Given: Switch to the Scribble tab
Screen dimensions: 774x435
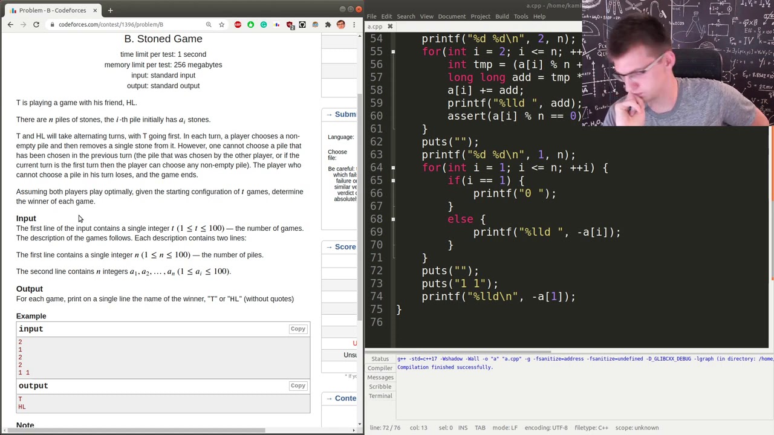Looking at the screenshot, I should tap(380, 387).
